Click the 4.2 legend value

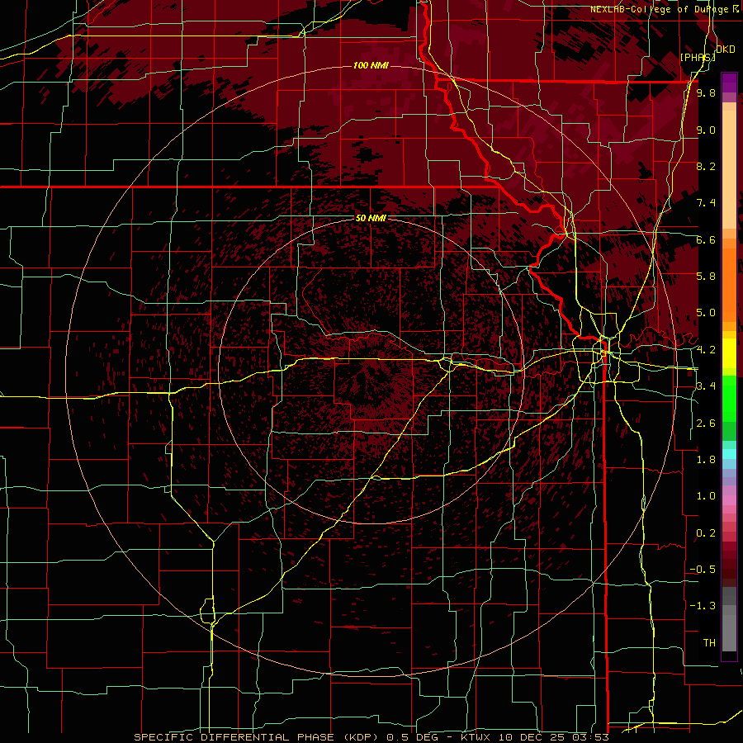pos(706,350)
